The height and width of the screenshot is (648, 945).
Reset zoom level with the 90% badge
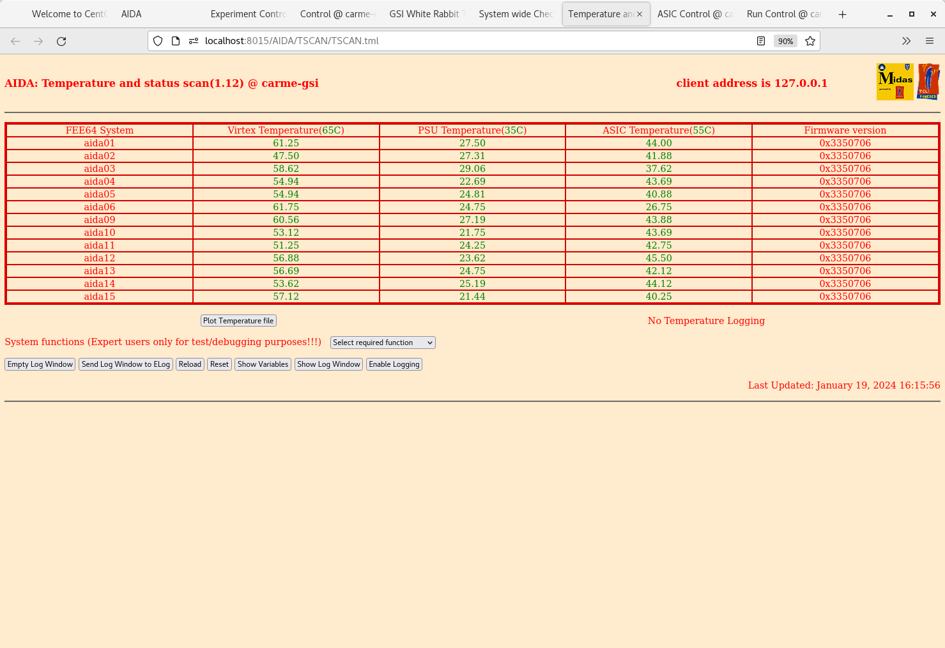pos(785,41)
